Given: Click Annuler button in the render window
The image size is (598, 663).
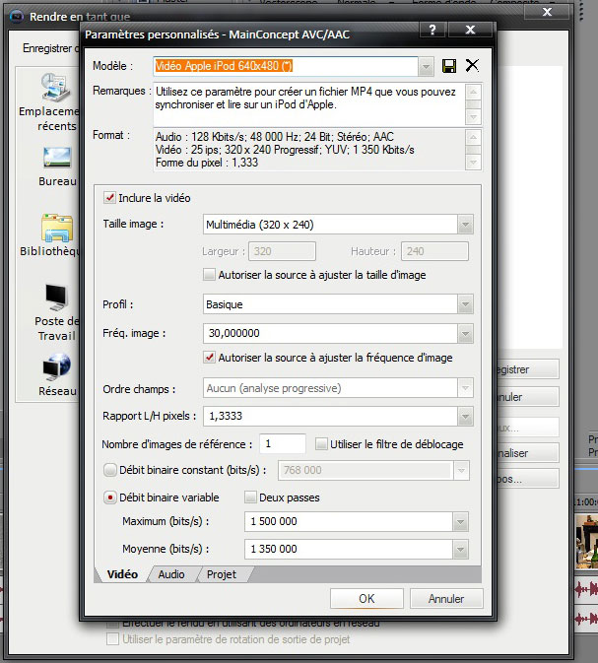Looking at the screenshot, I should click(x=527, y=397).
